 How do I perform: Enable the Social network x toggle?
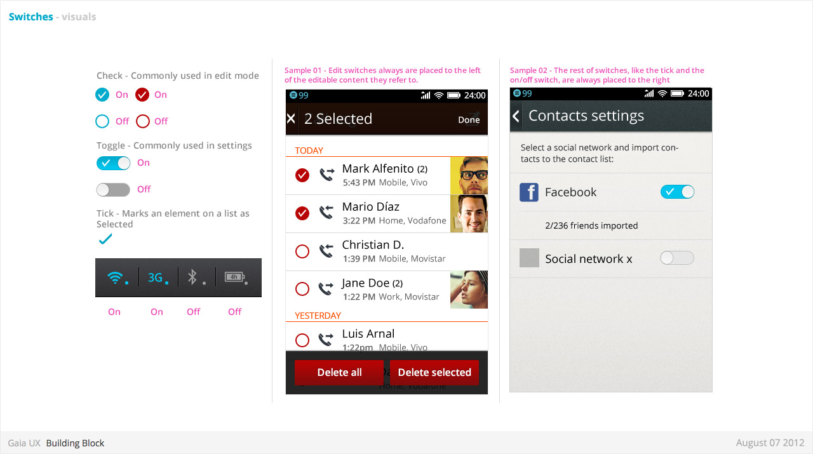677,258
